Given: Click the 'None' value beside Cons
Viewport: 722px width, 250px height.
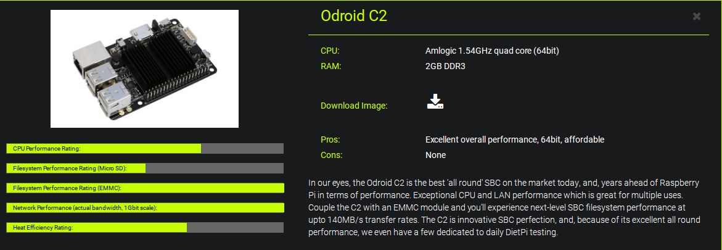Looking at the screenshot, I should click(x=435, y=155).
